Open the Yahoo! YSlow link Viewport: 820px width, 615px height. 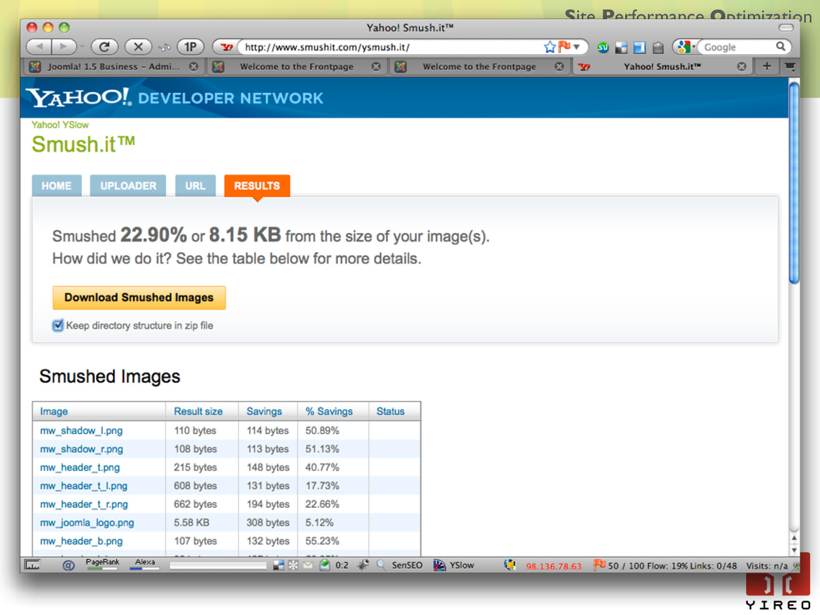(60, 125)
